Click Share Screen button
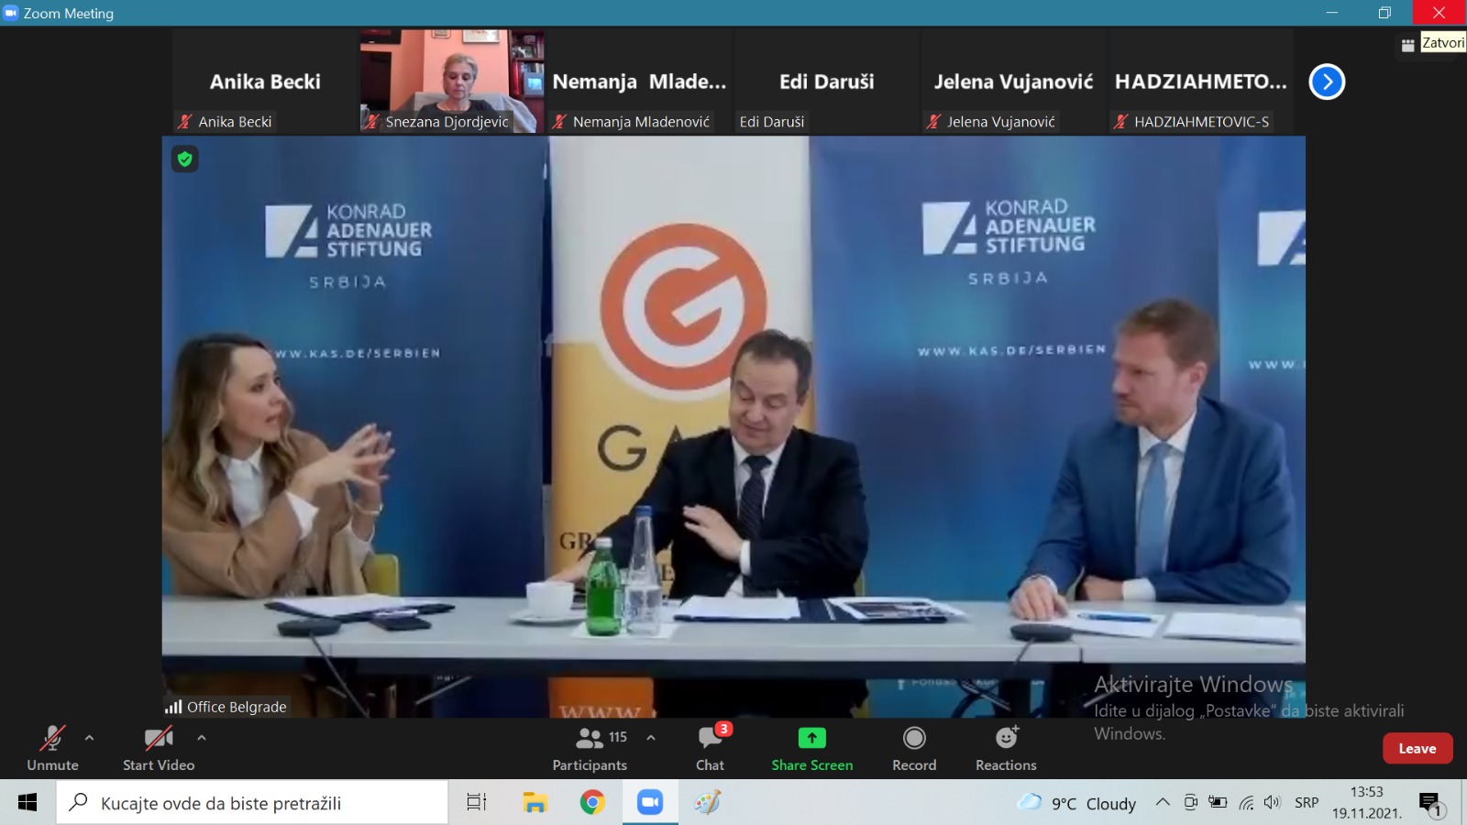1467x825 pixels. pyautogui.click(x=811, y=748)
